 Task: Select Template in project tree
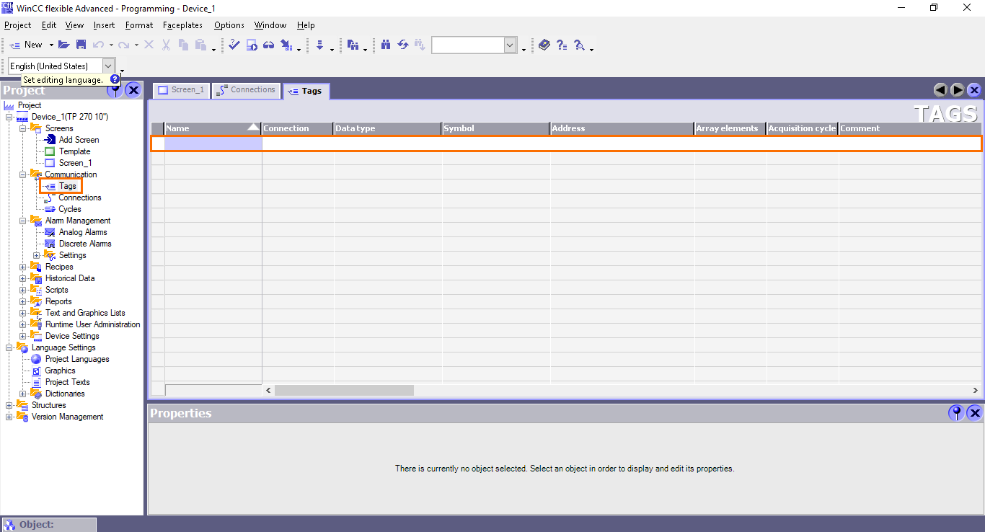pos(74,151)
